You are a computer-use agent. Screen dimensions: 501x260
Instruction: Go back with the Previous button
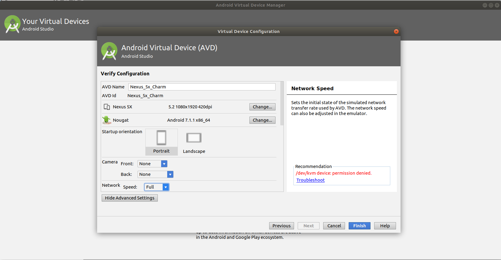282,226
